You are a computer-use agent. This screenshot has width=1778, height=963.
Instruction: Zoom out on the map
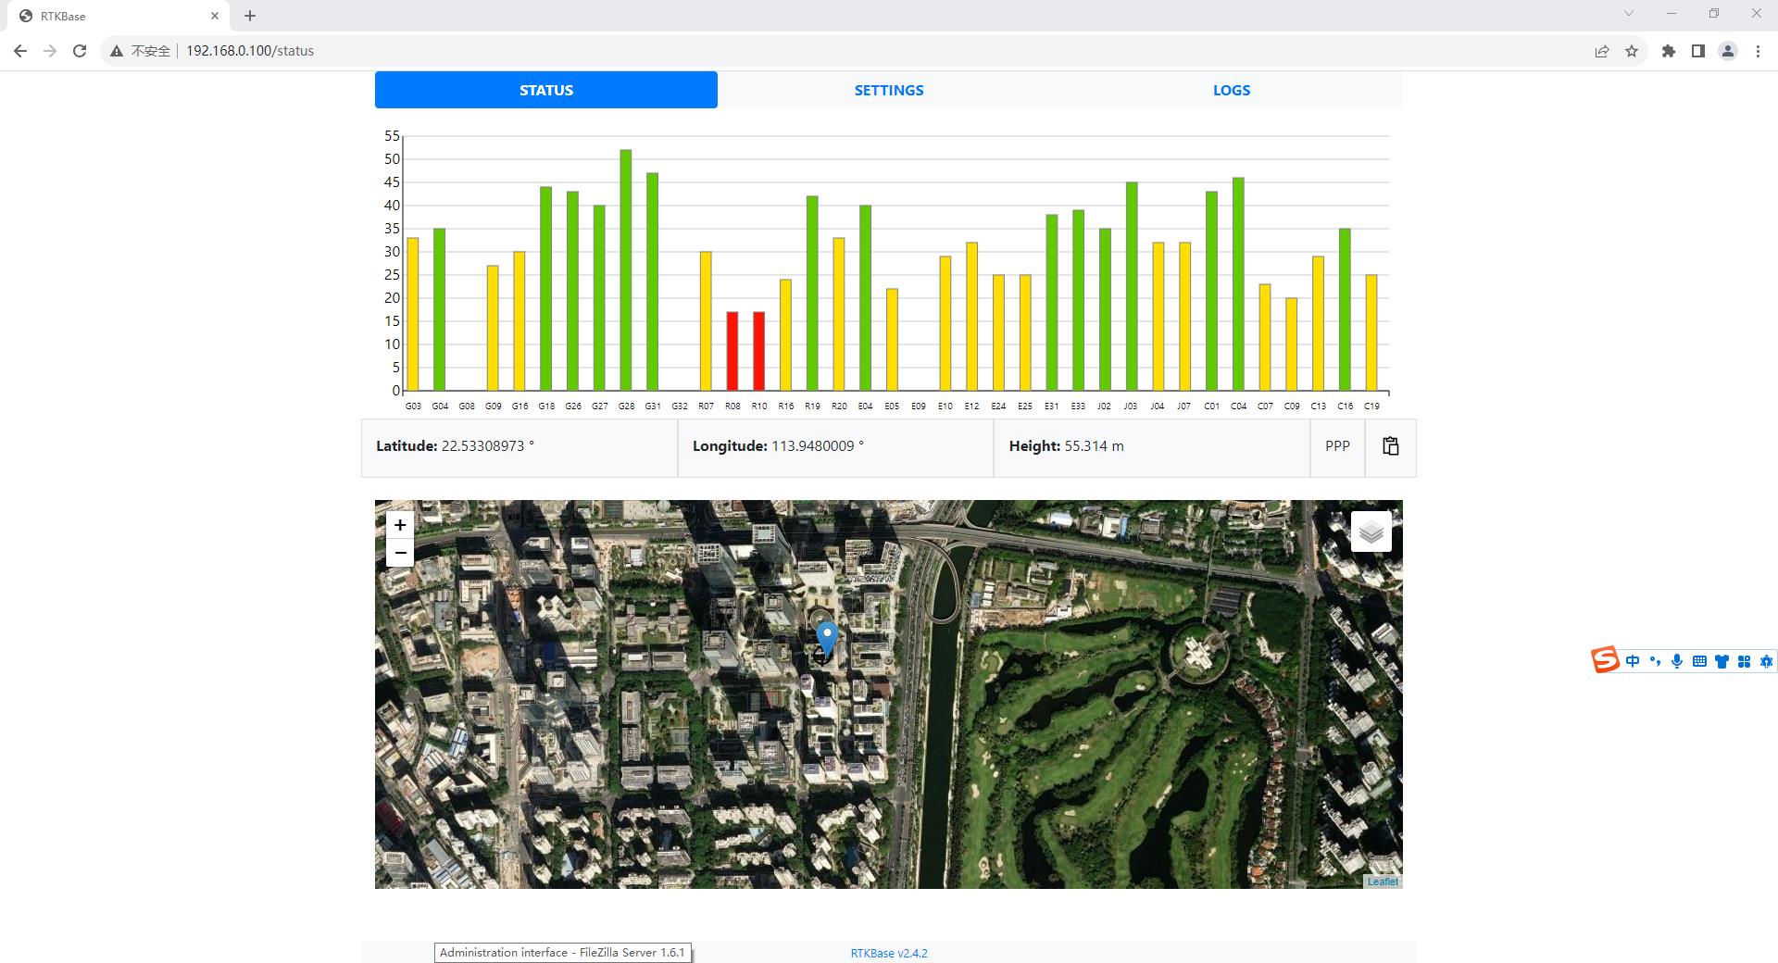click(400, 553)
